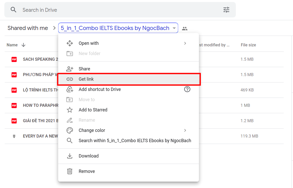The height and width of the screenshot is (188, 293).
Task: Open search options filter icon
Action: pos(226,10)
